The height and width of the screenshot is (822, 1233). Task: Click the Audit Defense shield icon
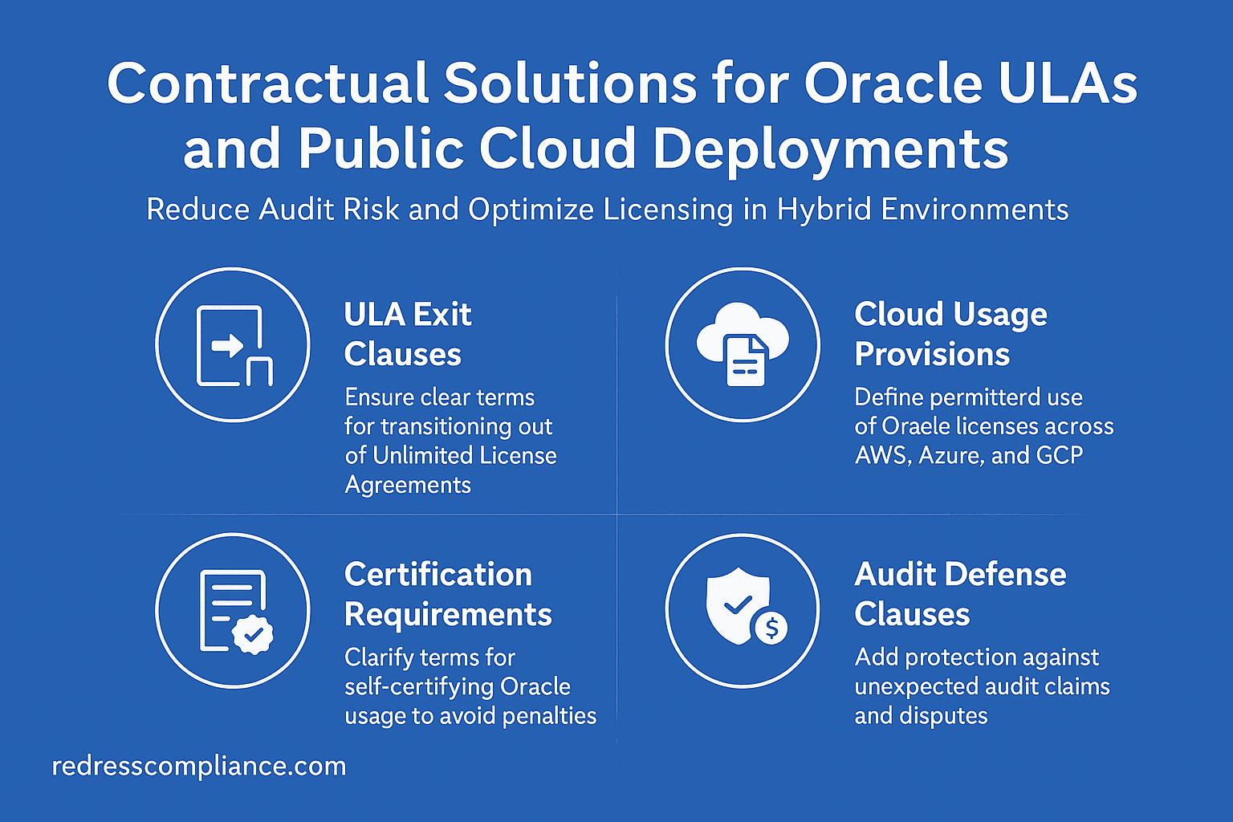pos(743,611)
